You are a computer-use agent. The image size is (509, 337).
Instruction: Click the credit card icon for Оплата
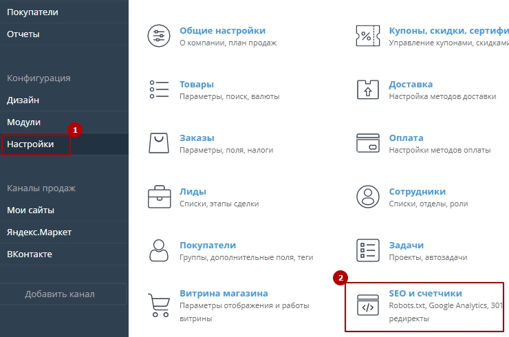click(368, 143)
